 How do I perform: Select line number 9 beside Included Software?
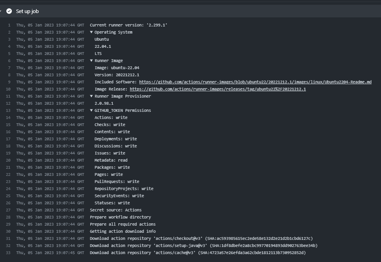coord(9,82)
